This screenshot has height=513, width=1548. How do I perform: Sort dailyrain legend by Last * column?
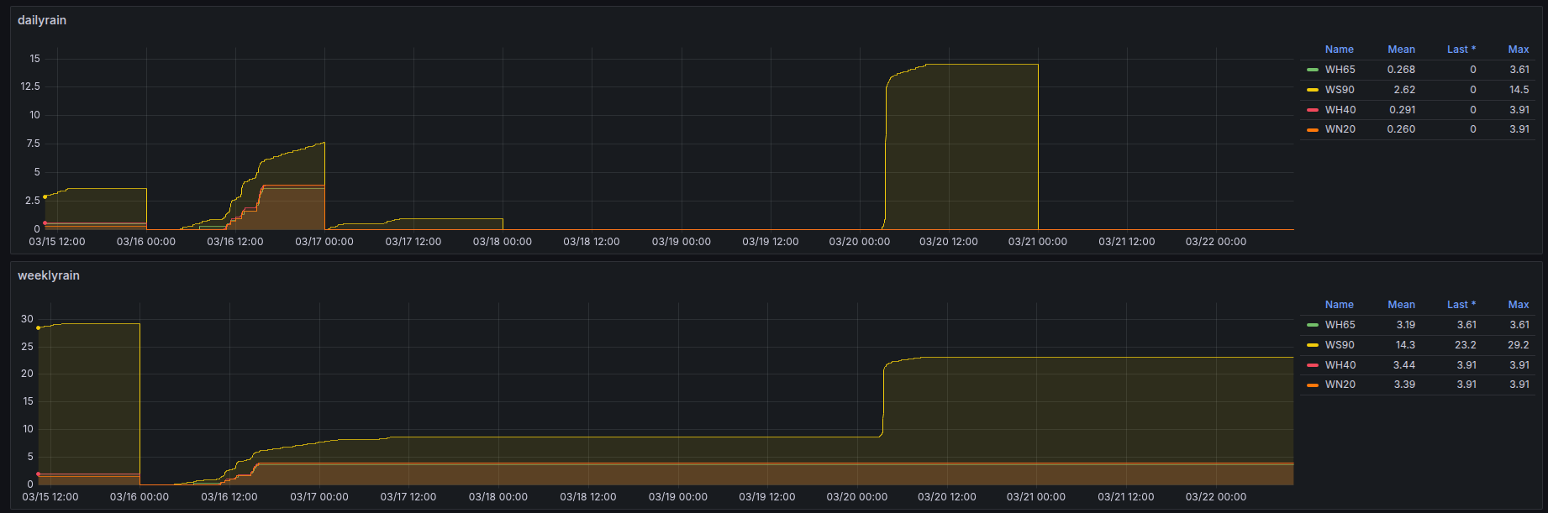pos(1461,50)
